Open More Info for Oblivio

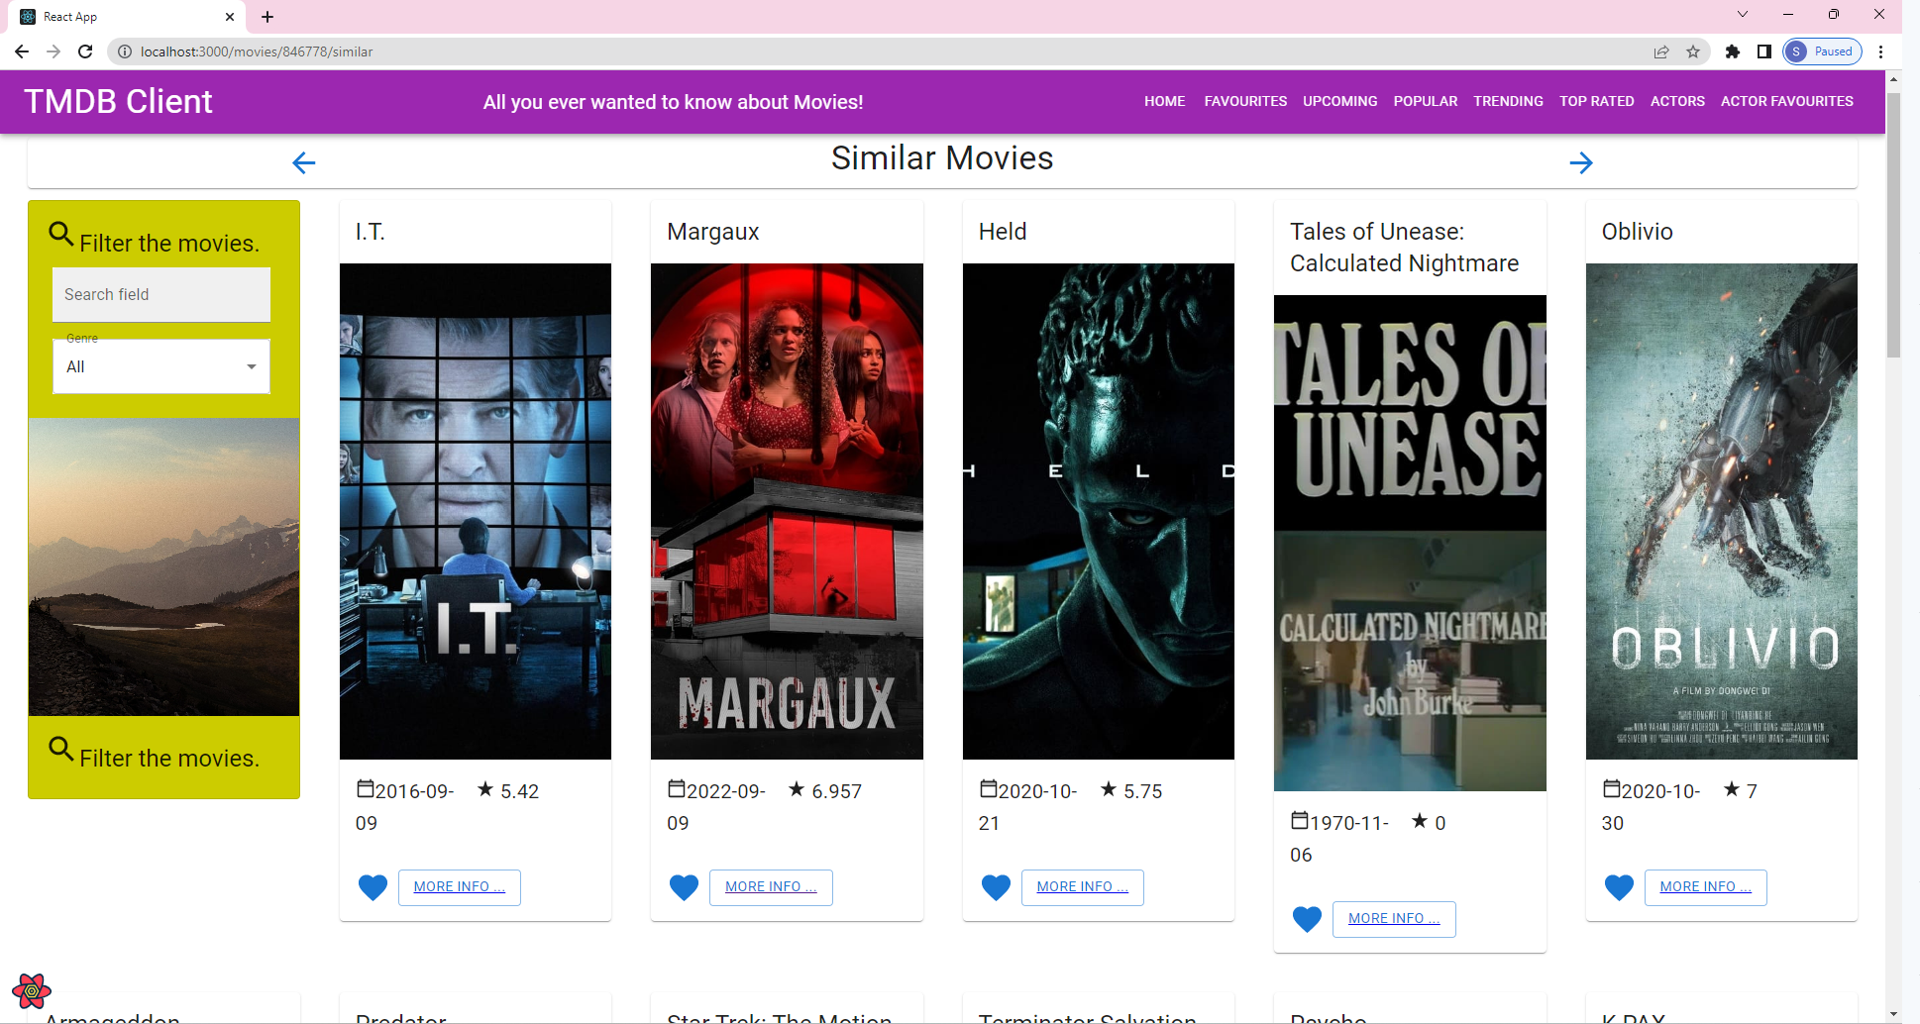(1706, 887)
